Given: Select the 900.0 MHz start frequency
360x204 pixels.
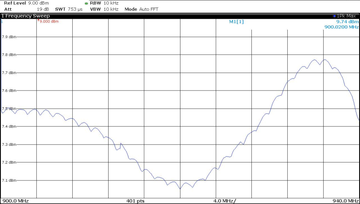Looking at the screenshot, I should point(15,201).
